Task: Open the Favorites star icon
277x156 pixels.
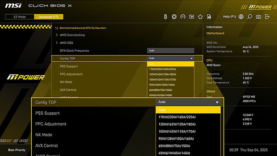Action: 200,17
